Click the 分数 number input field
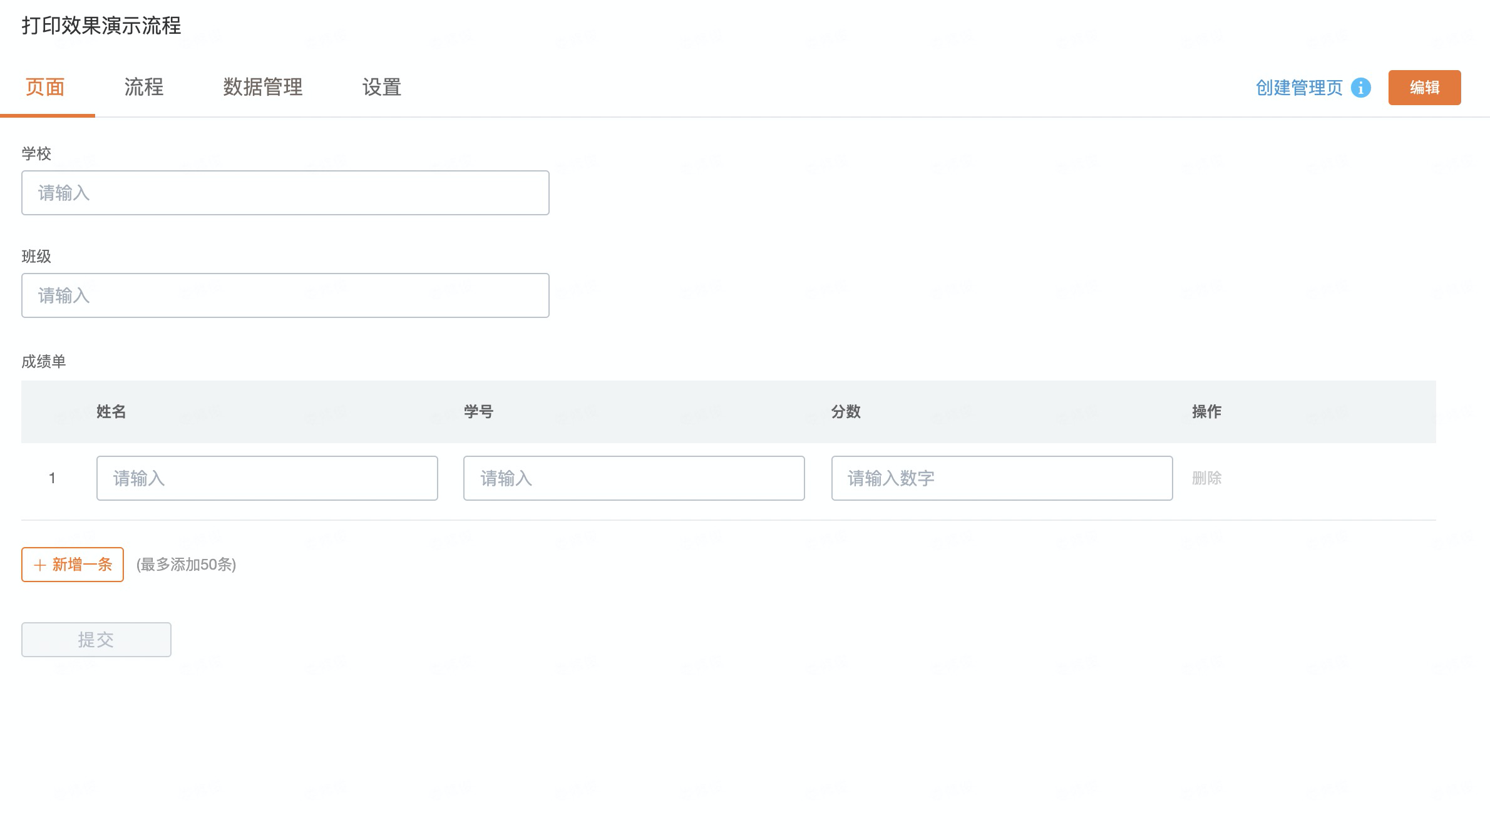Screen dimensions: 1490x840 click(x=1002, y=478)
